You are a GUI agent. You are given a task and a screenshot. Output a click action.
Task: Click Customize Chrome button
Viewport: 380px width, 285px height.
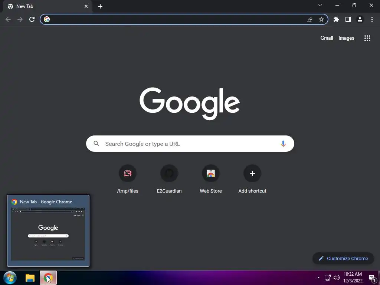click(x=343, y=258)
